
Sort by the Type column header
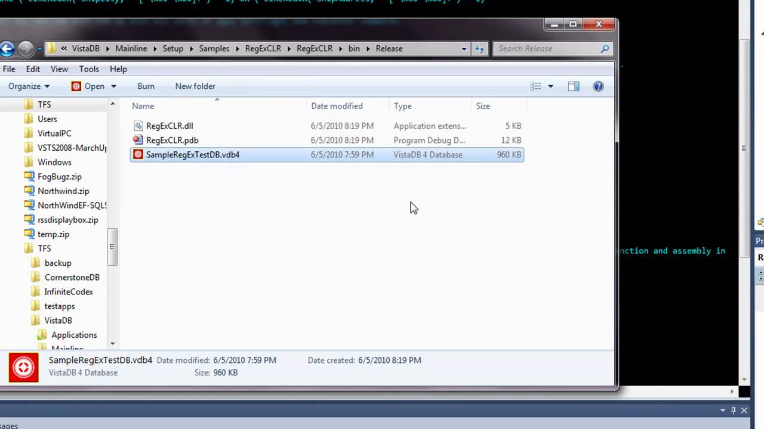[x=431, y=106]
